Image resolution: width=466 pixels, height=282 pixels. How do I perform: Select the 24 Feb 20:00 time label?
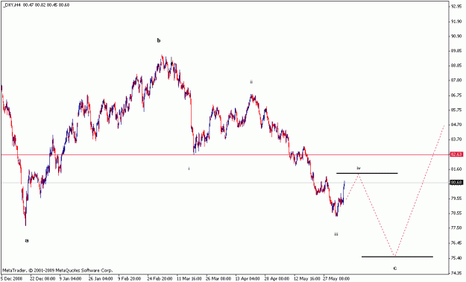pyautogui.click(x=160, y=279)
